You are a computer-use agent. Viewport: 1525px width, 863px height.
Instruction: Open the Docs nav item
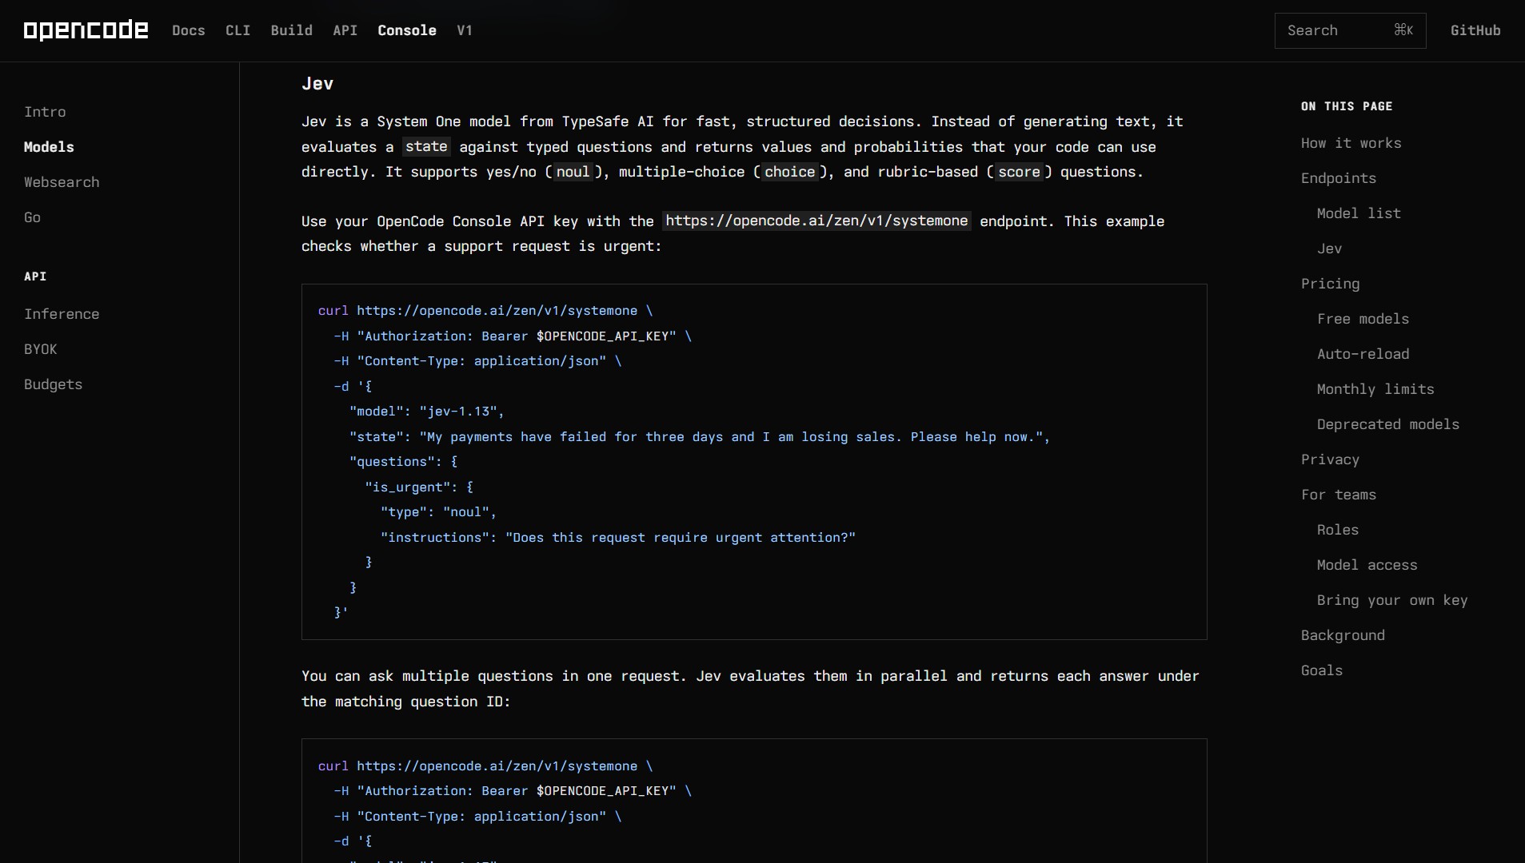[x=189, y=30]
